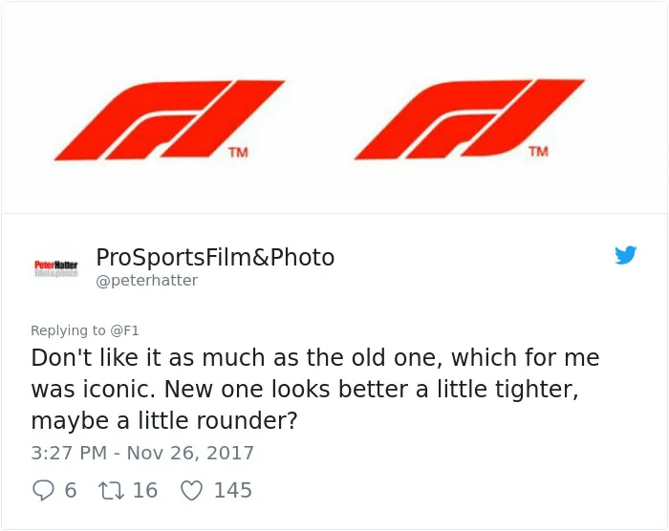Screen dimensions: 669x531
Task: View the right rounded F1 logo
Action: coord(469,119)
